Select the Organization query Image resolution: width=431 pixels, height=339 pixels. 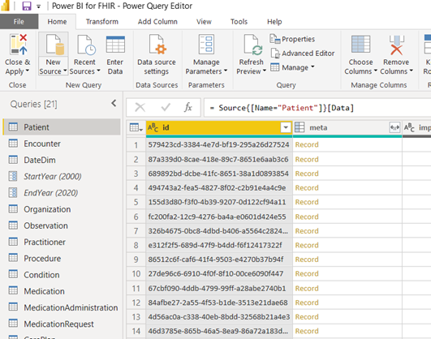coord(62,209)
